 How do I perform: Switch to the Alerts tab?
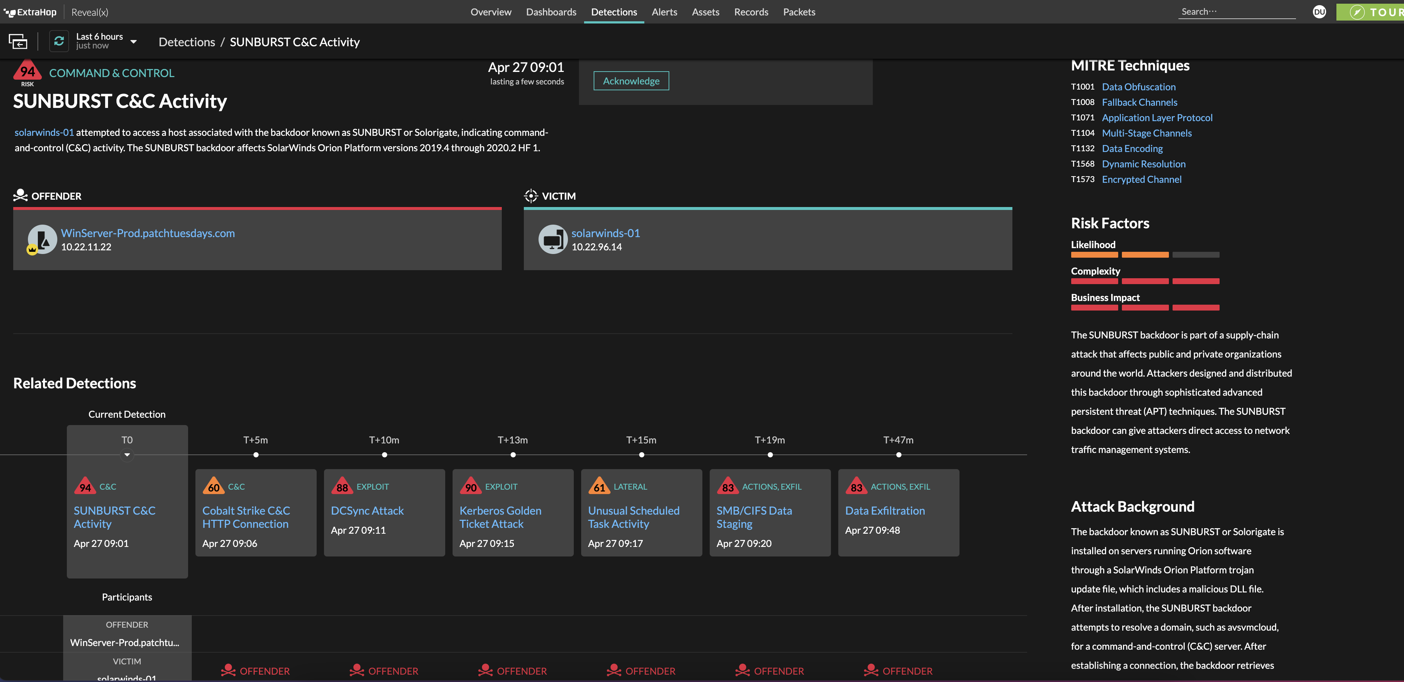point(665,12)
